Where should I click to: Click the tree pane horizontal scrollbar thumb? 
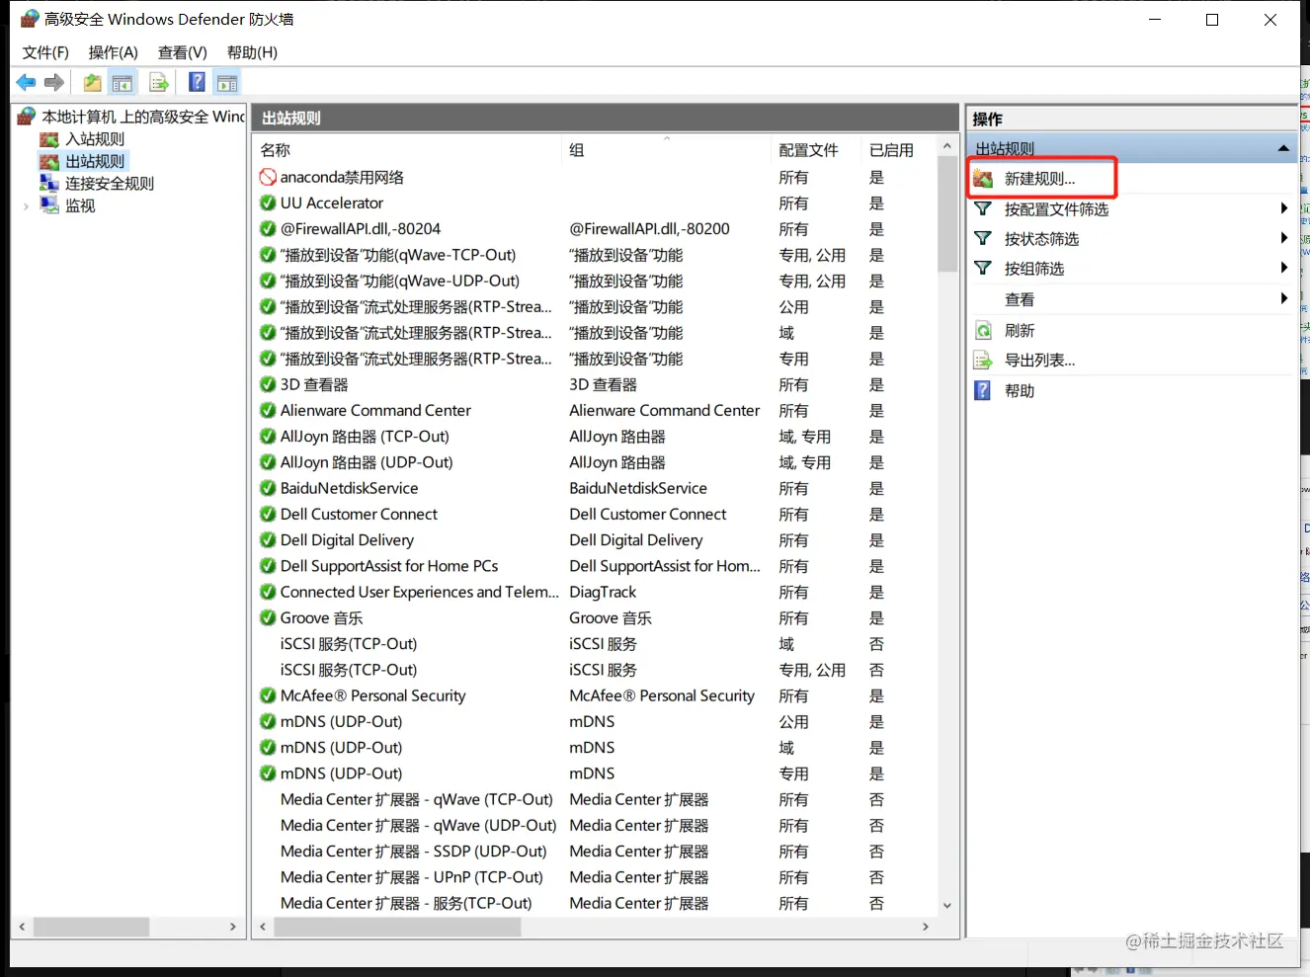tap(92, 927)
